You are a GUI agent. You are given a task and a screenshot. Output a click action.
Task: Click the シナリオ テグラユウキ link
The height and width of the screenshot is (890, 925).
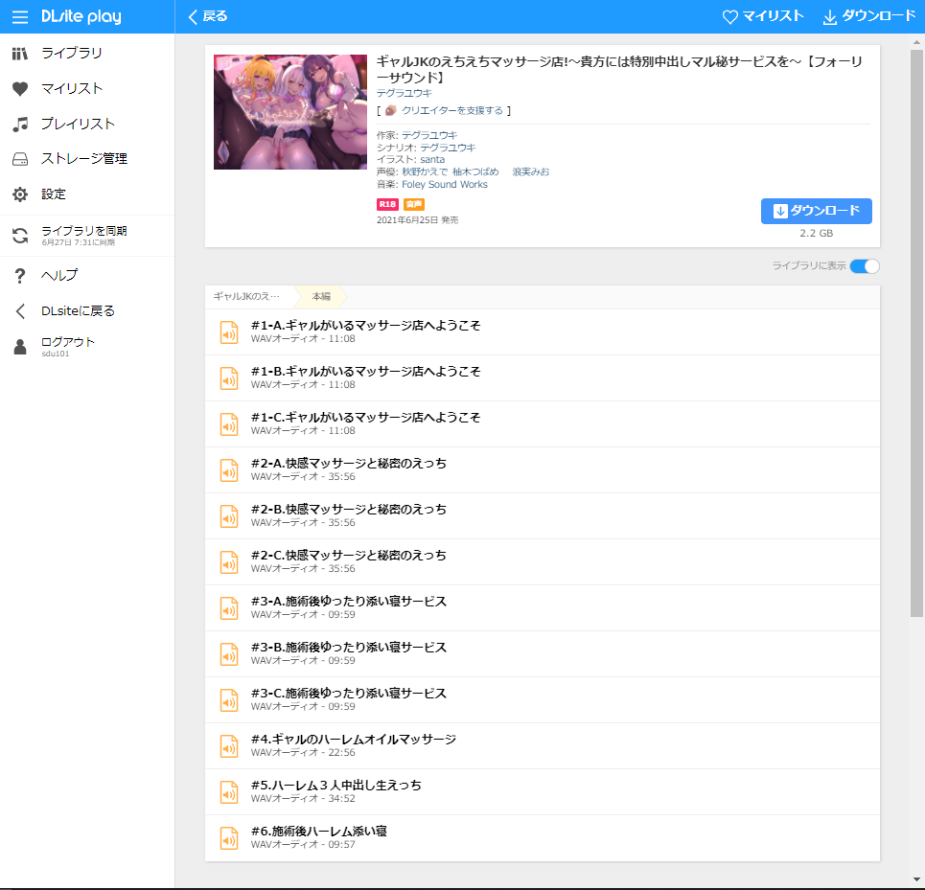(448, 148)
